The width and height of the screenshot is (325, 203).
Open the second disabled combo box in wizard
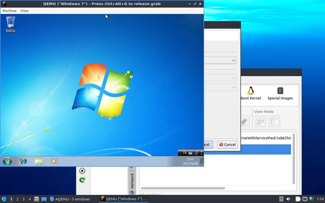point(220,78)
